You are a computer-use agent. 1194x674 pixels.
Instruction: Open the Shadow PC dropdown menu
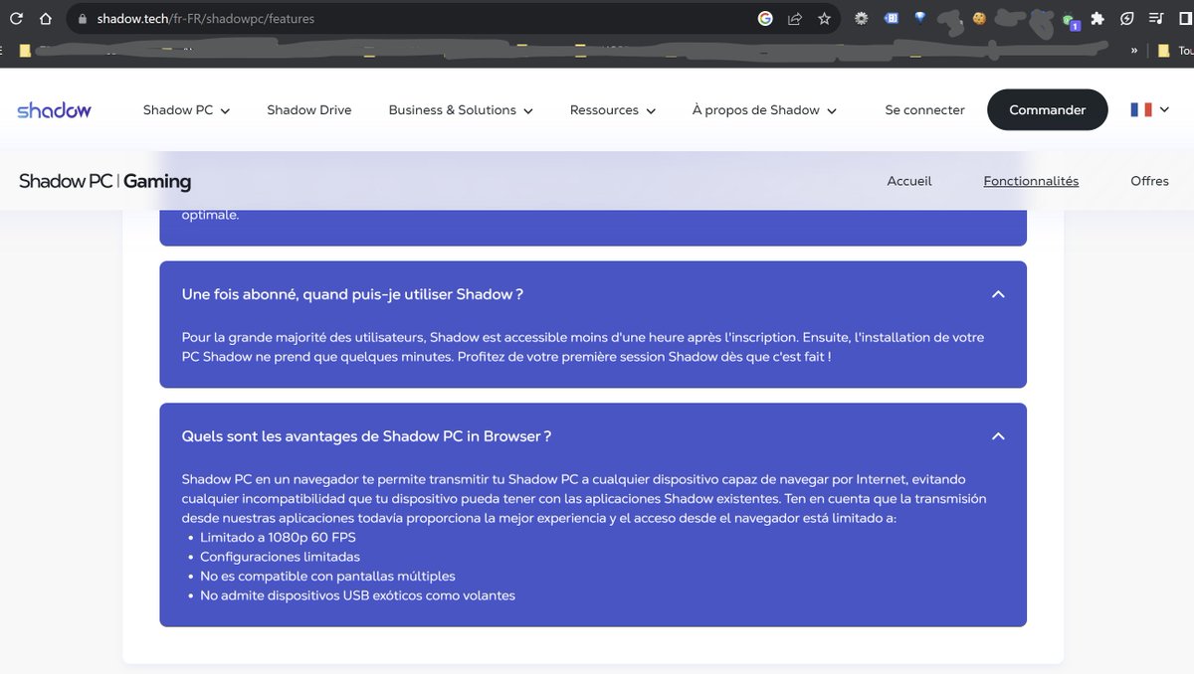pos(186,110)
